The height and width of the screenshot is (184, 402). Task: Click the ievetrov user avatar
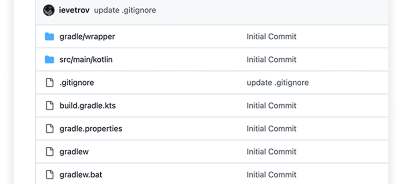coord(49,10)
